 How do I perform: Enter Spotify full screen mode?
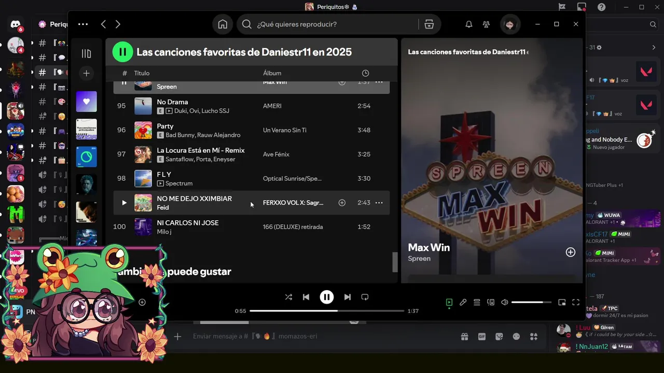coord(576,302)
